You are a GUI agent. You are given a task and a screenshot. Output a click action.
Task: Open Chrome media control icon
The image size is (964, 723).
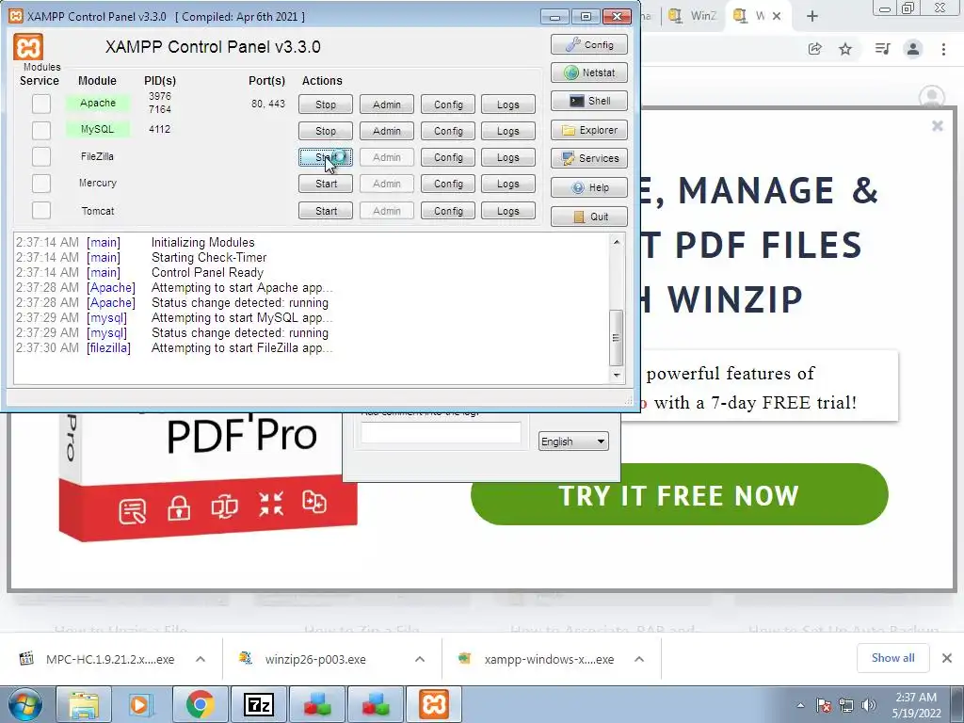882,49
